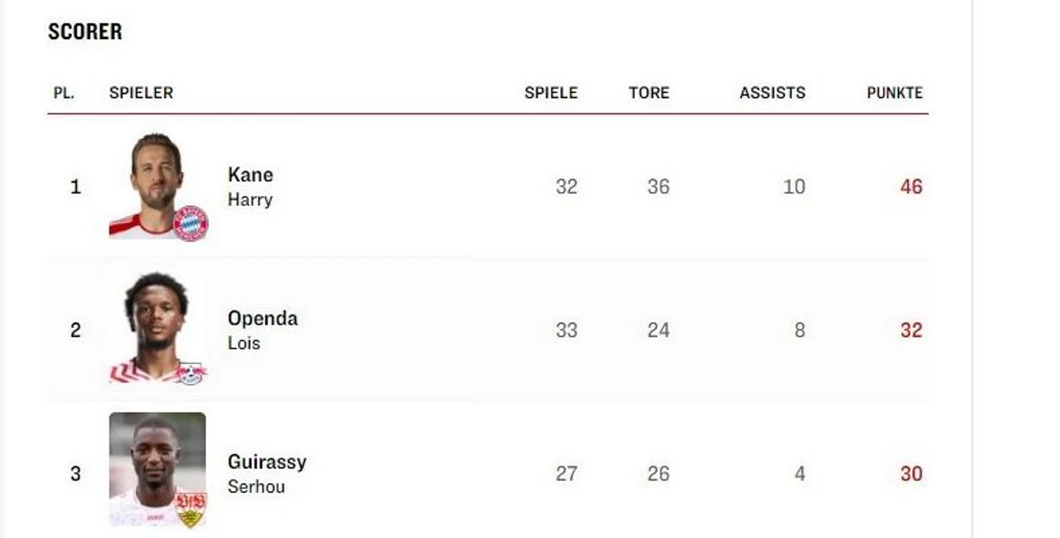Viewport: 1060px width, 538px height.
Task: Select Kane's 46 points value
Action: (910, 187)
